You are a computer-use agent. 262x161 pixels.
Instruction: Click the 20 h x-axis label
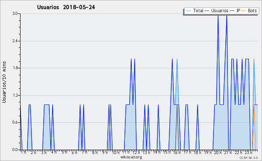pos(218,152)
